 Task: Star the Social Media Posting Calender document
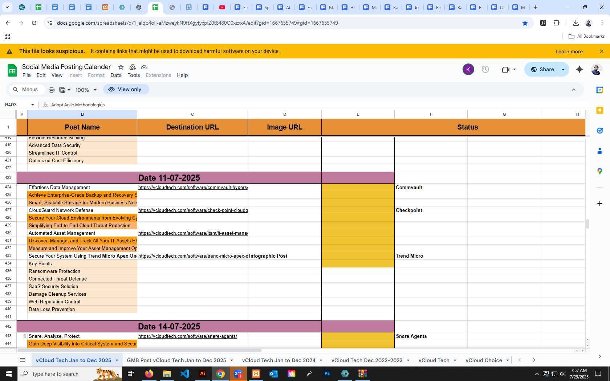click(x=121, y=67)
